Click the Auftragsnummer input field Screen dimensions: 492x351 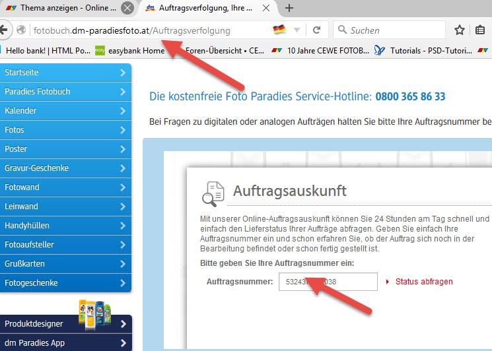328,282
